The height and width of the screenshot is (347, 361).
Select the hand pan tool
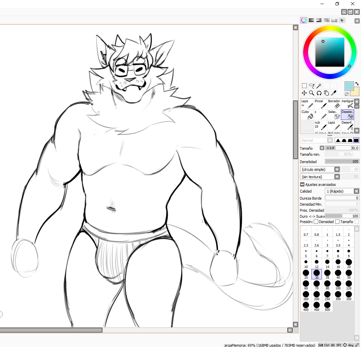(326, 93)
